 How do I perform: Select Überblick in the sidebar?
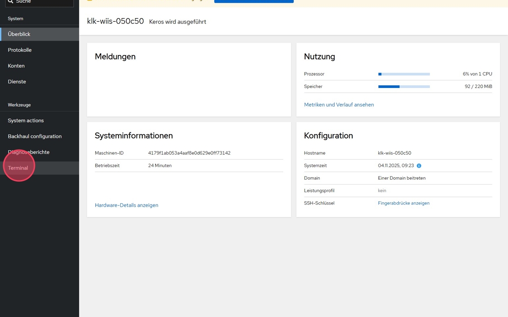click(x=19, y=34)
